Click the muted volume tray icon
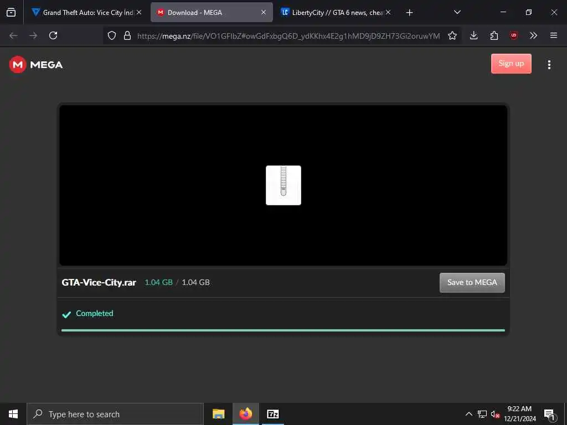 pos(495,414)
